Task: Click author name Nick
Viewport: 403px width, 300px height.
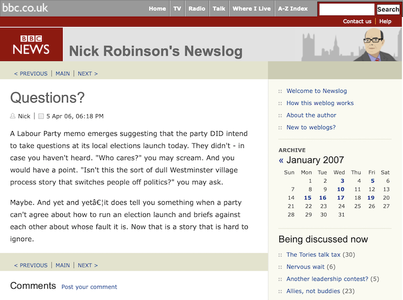Action: 24,116
